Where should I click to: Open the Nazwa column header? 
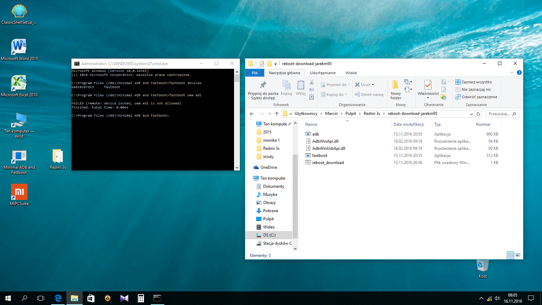point(311,124)
